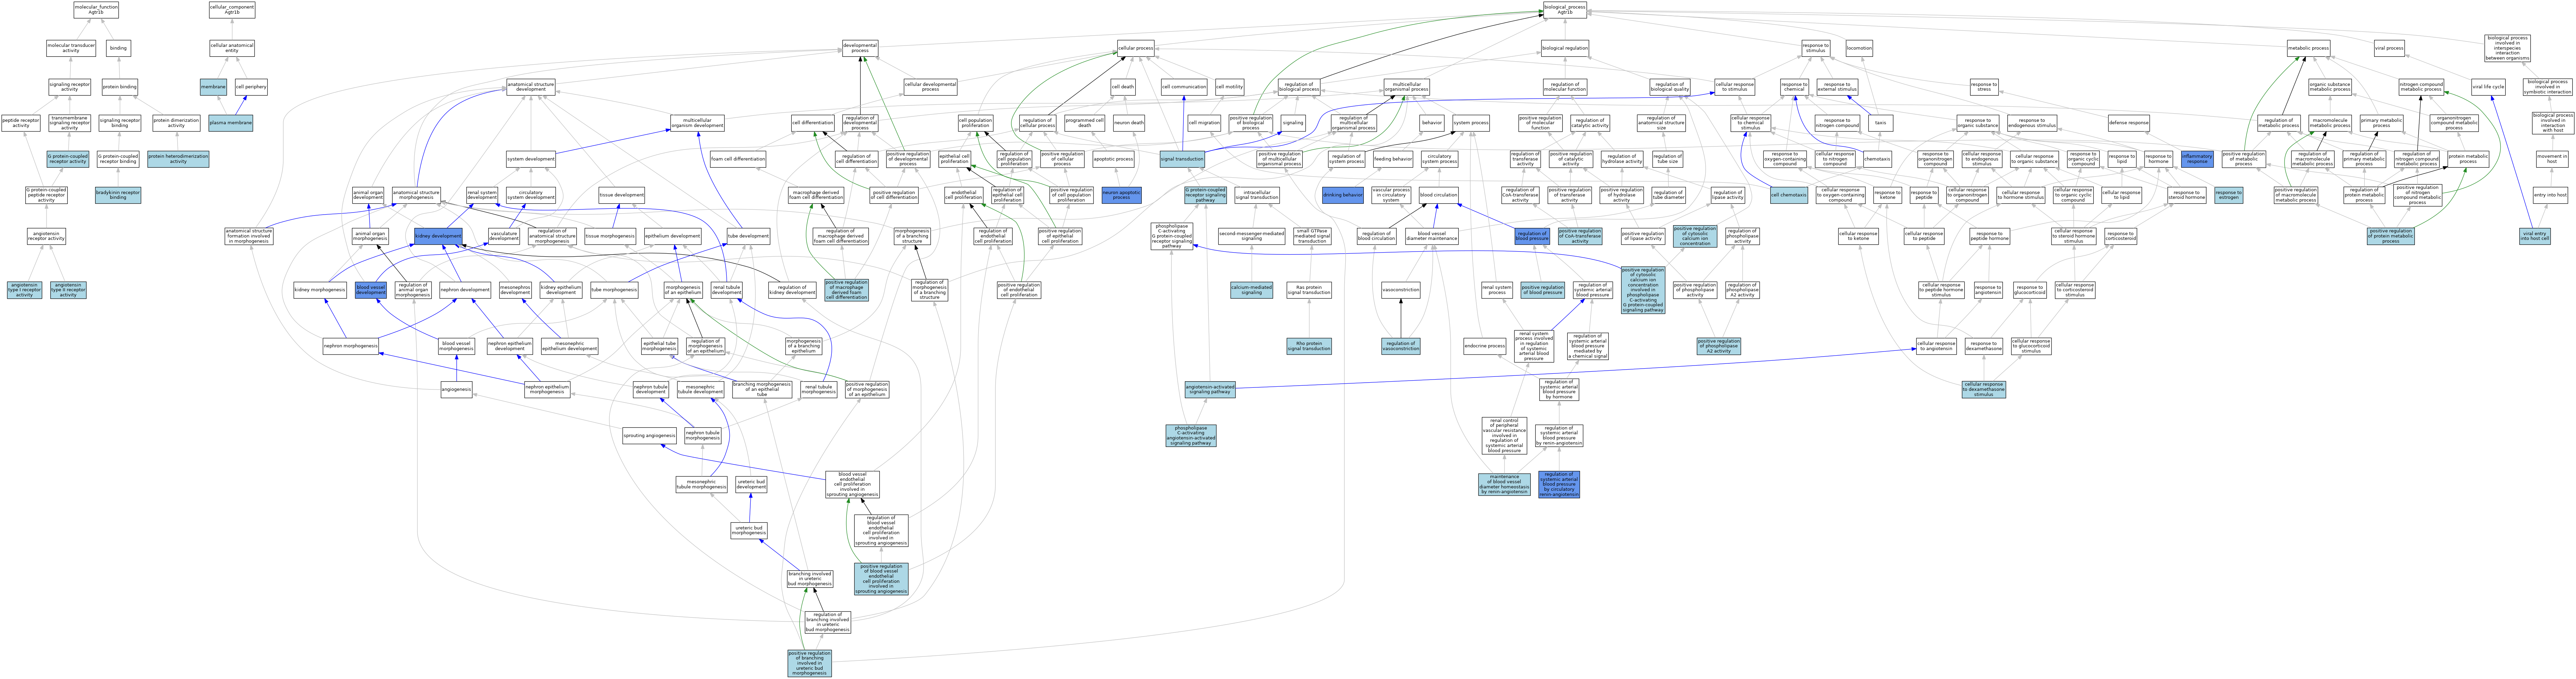Select the 'bradykinin receptor binding' node
This screenshot has height=679, width=2576.
[x=118, y=195]
